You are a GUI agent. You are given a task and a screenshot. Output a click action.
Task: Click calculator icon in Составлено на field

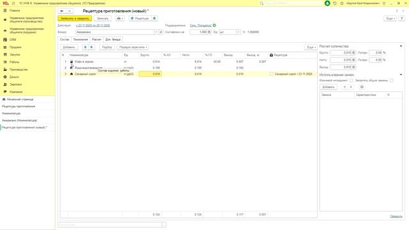point(209,32)
